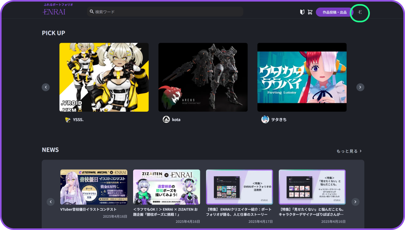Viewport: 405px width, 230px height.
Task: Click the 作品投稿・出品 button
Action: [x=335, y=12]
